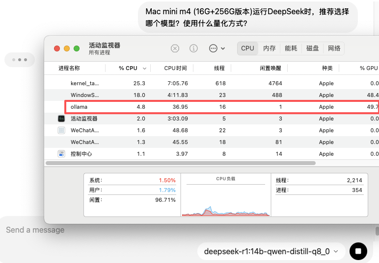Click ollama CPU value 4.8

[141, 107]
